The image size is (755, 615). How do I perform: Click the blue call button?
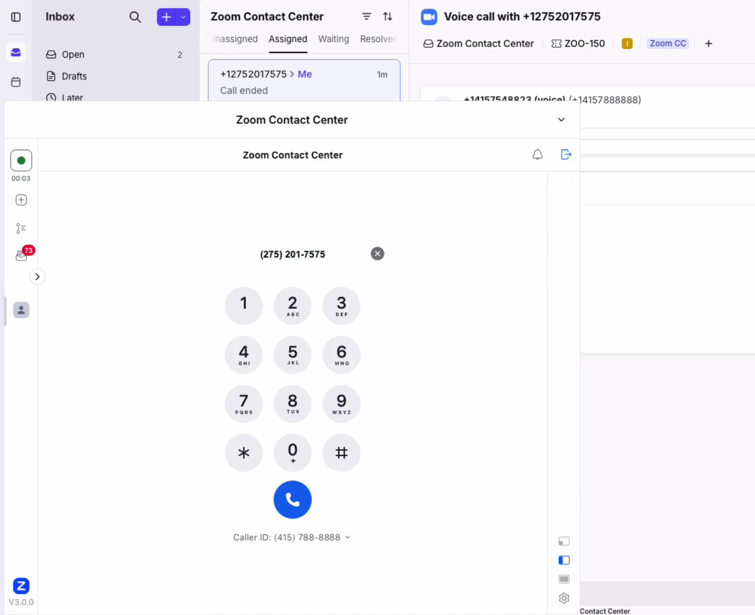coord(292,499)
